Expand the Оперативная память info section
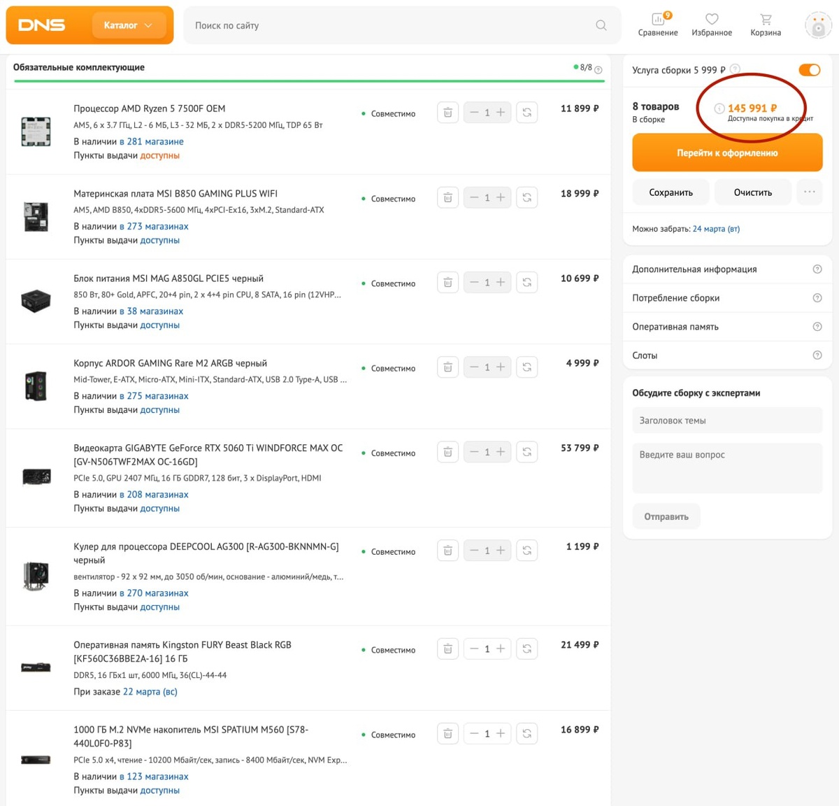Viewport: 839px width, 806px height. tap(727, 327)
